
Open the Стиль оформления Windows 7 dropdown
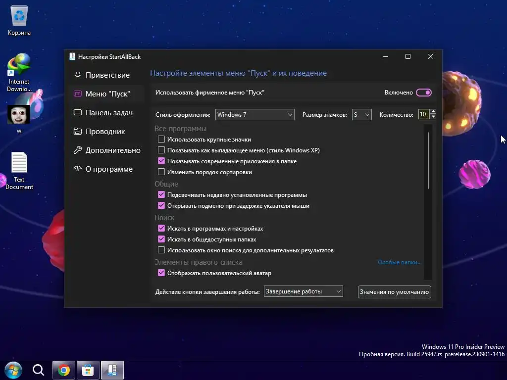(x=255, y=114)
